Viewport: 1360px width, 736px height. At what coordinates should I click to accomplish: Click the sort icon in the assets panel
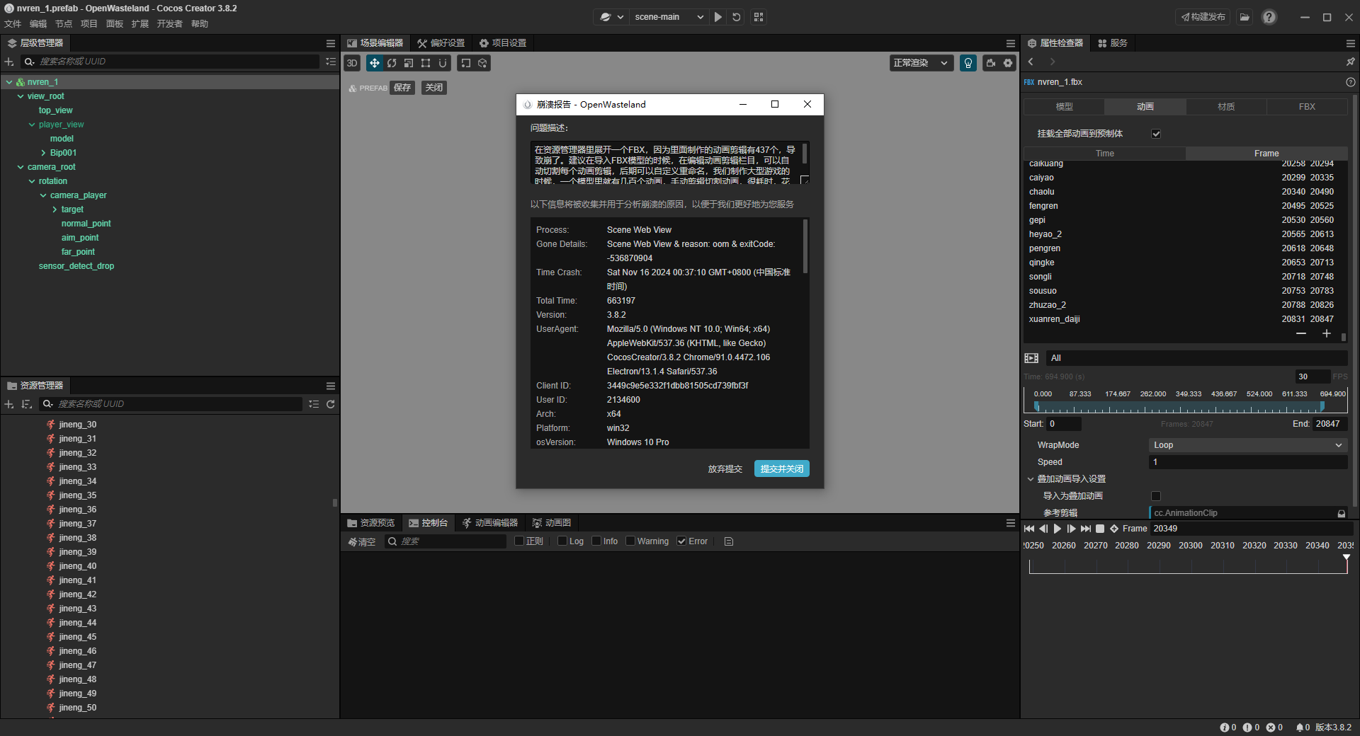click(27, 404)
